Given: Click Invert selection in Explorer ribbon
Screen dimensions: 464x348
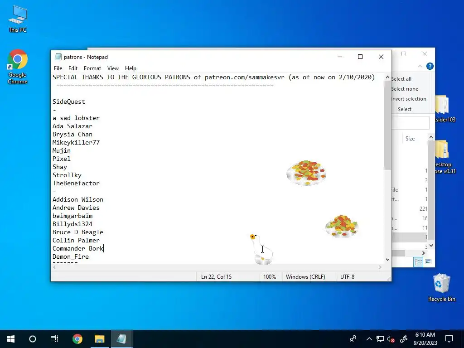Looking at the screenshot, I should 409,99.
